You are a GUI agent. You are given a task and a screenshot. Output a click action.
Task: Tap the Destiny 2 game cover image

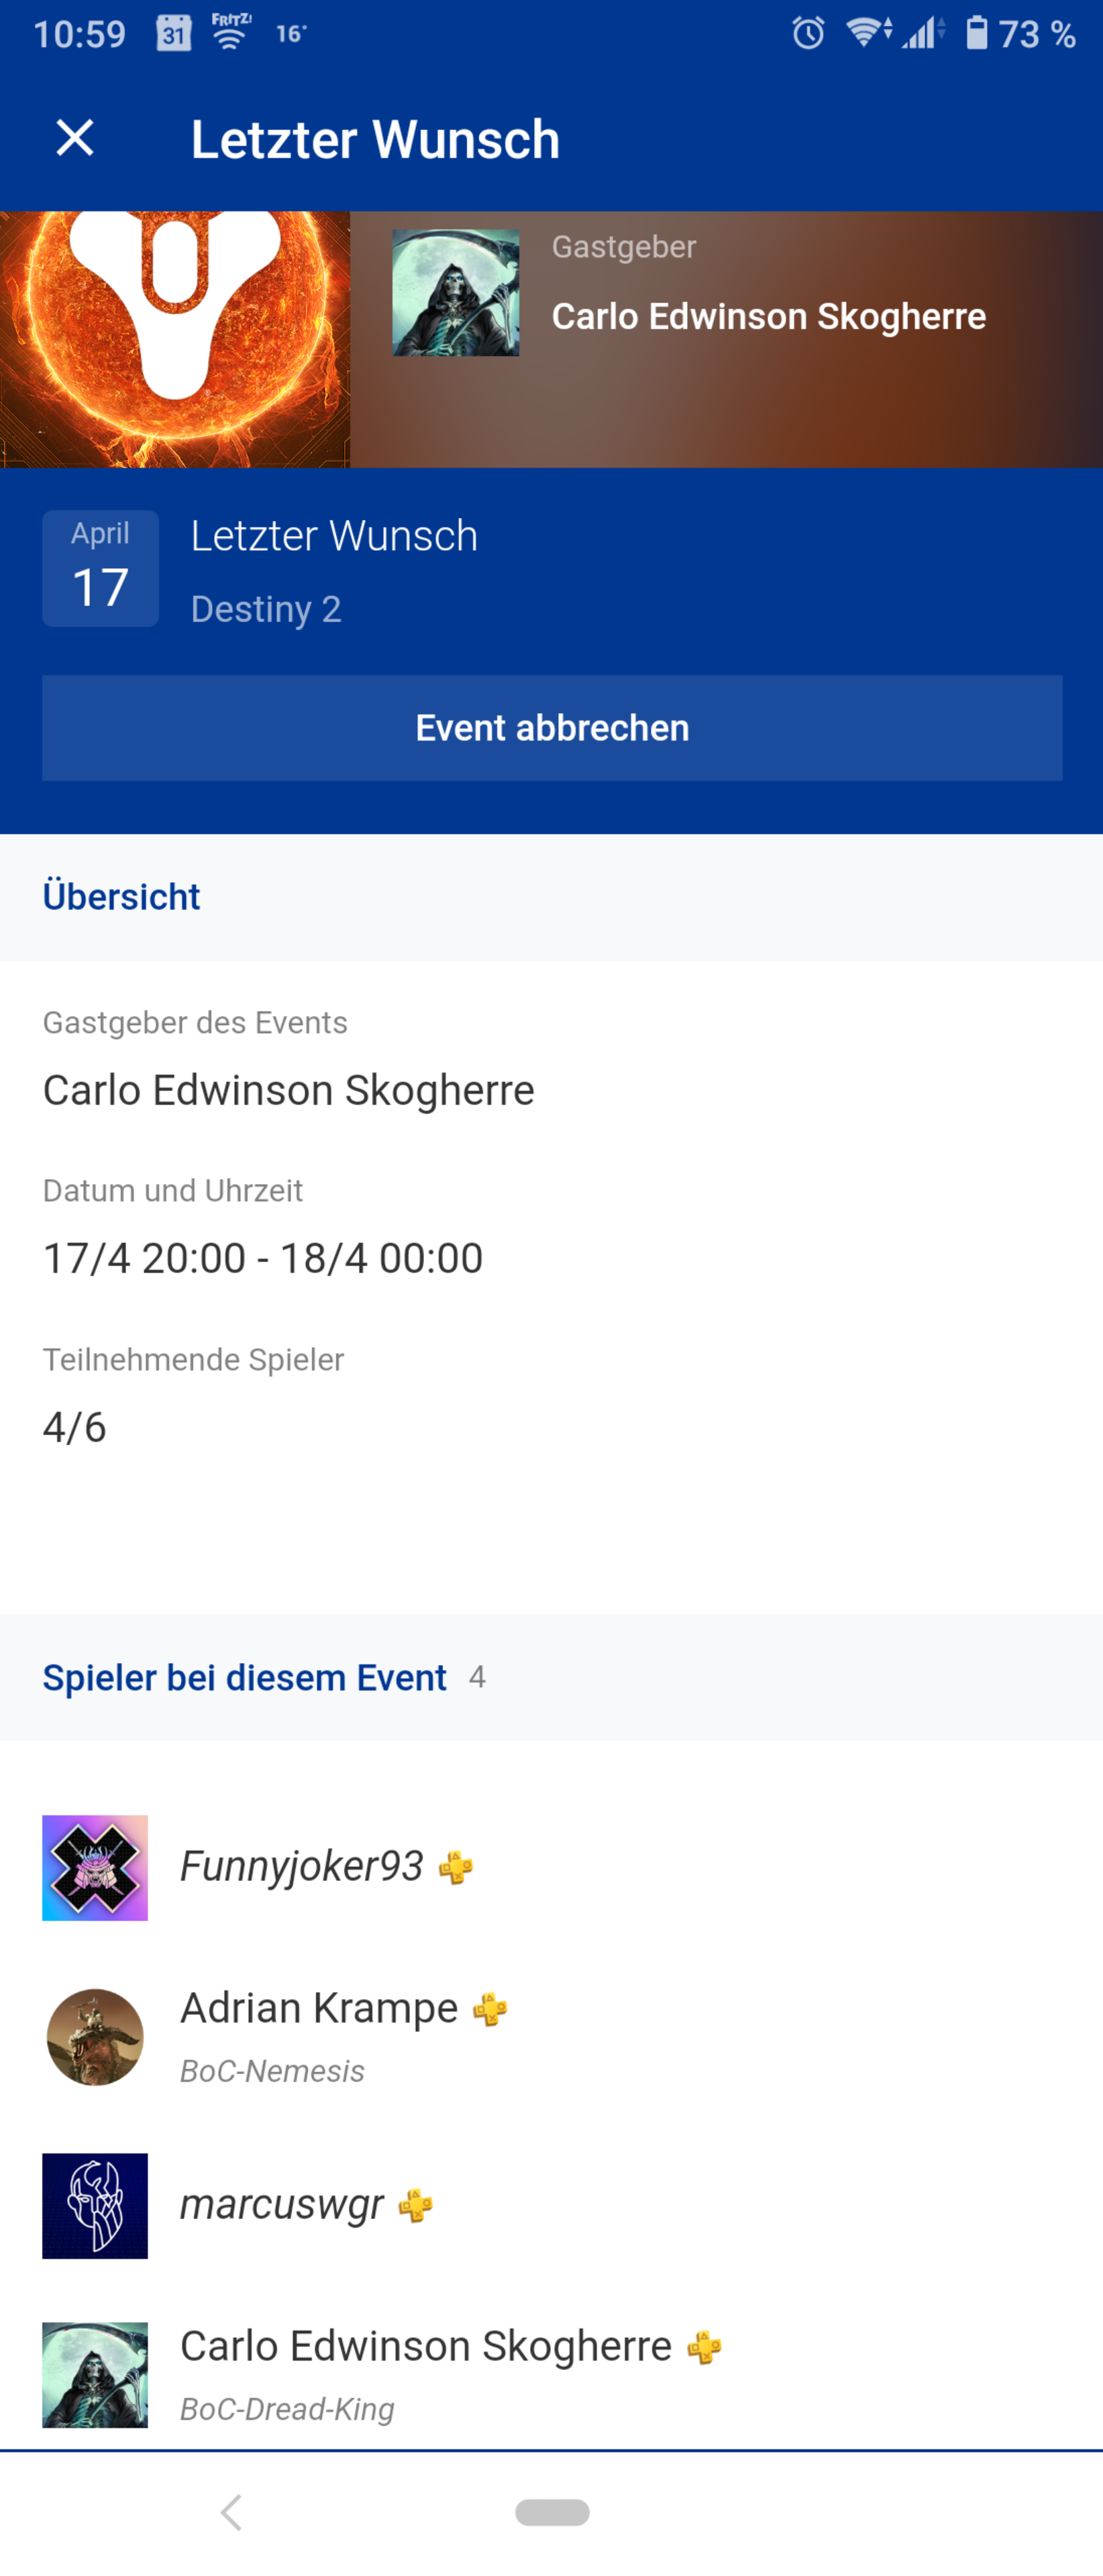click(x=175, y=339)
